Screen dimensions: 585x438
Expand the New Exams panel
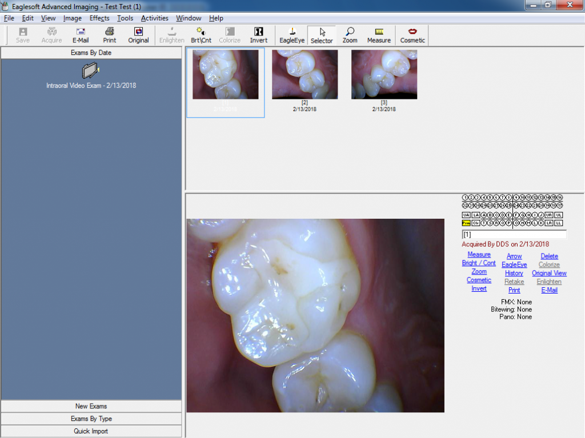pos(91,406)
